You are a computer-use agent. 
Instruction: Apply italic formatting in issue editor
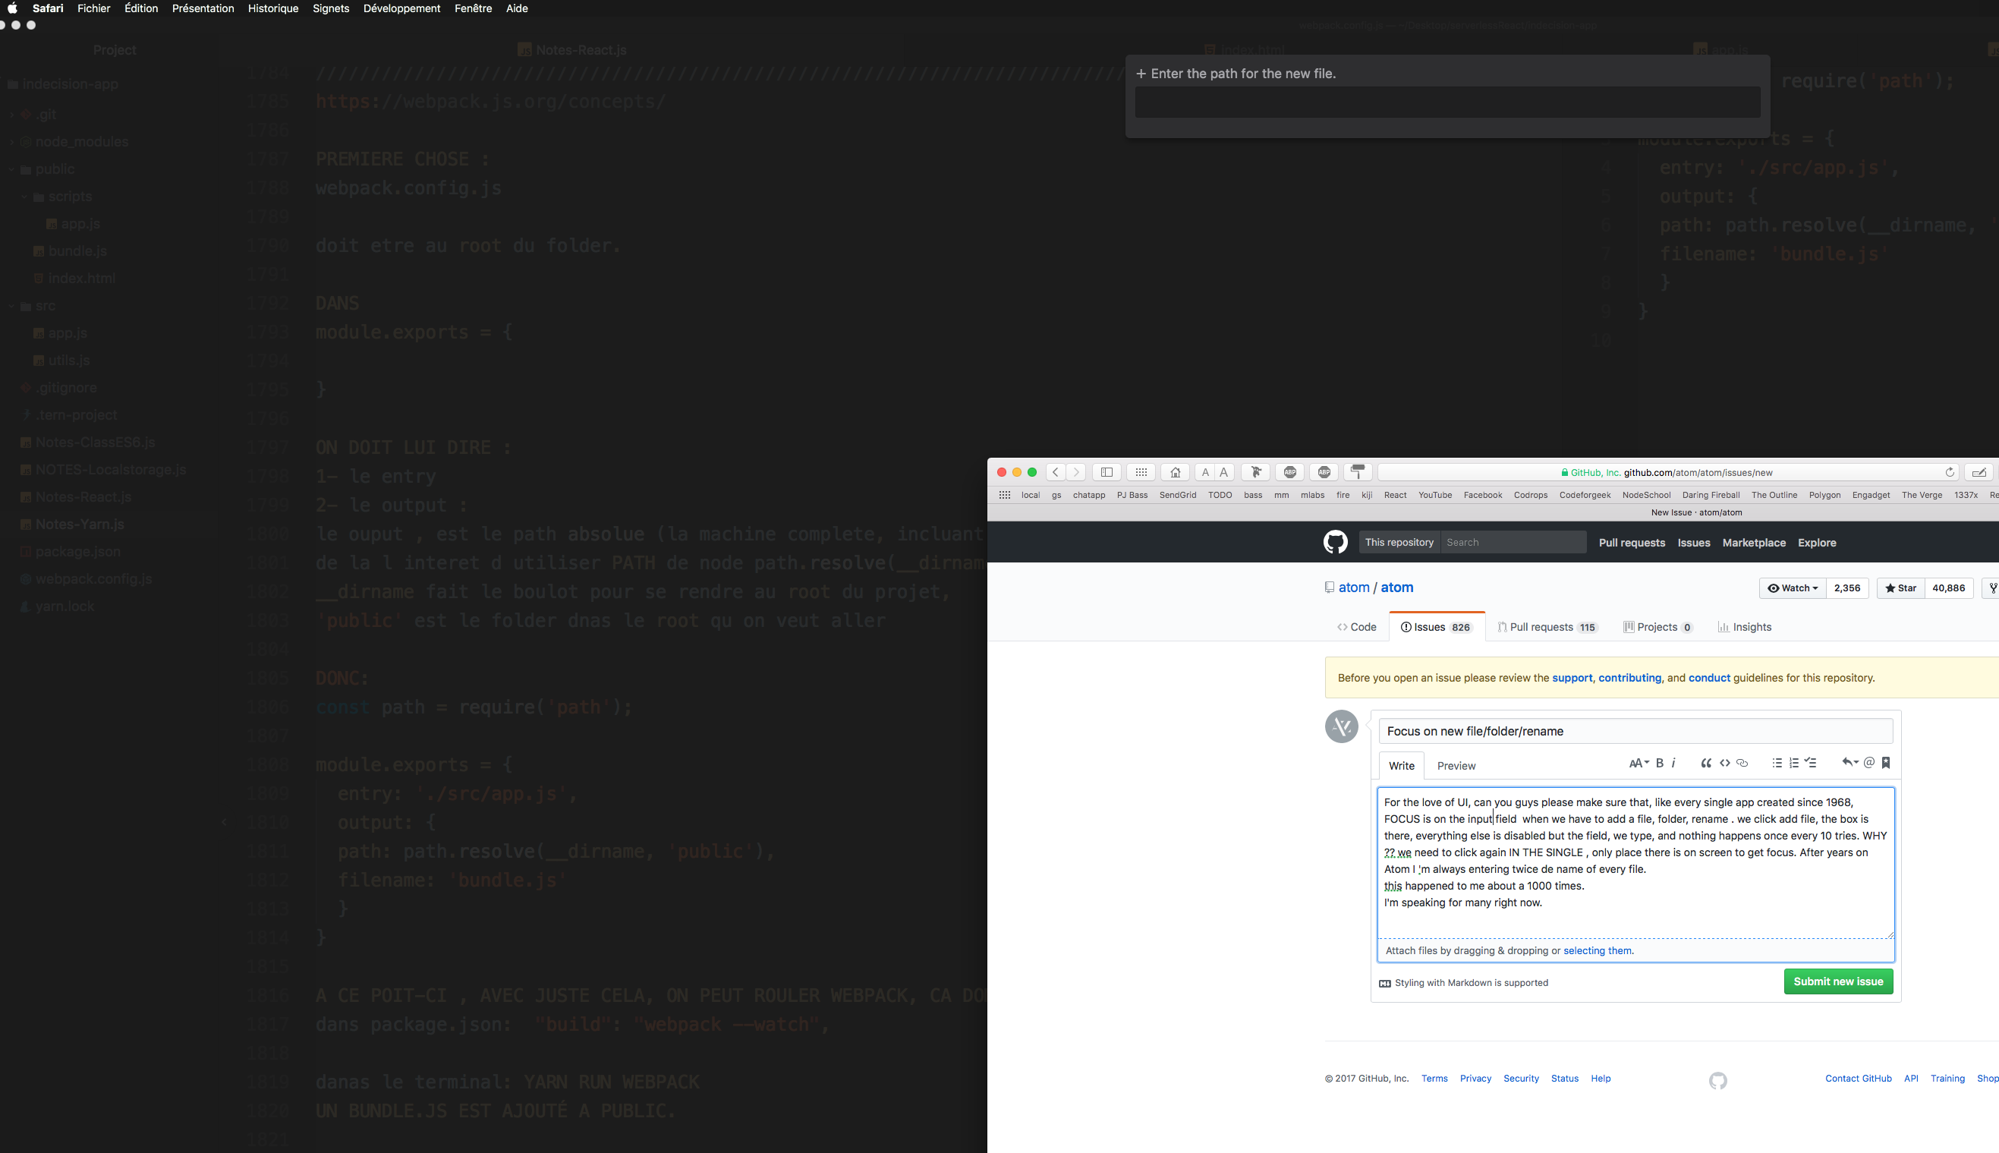coord(1673,764)
